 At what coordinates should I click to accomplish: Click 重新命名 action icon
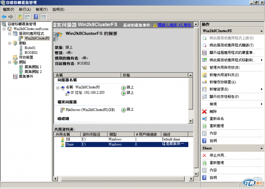[x=204, y=119]
